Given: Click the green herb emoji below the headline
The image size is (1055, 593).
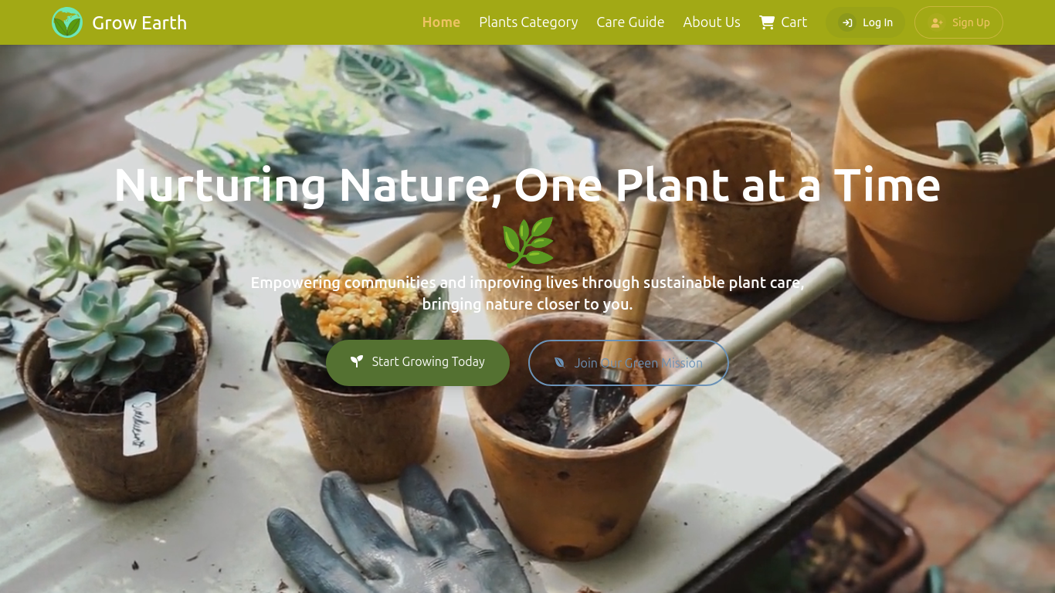Looking at the screenshot, I should tap(527, 242).
